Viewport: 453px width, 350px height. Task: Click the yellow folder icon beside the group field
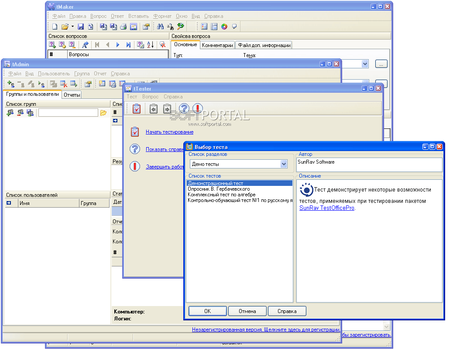[x=103, y=113]
